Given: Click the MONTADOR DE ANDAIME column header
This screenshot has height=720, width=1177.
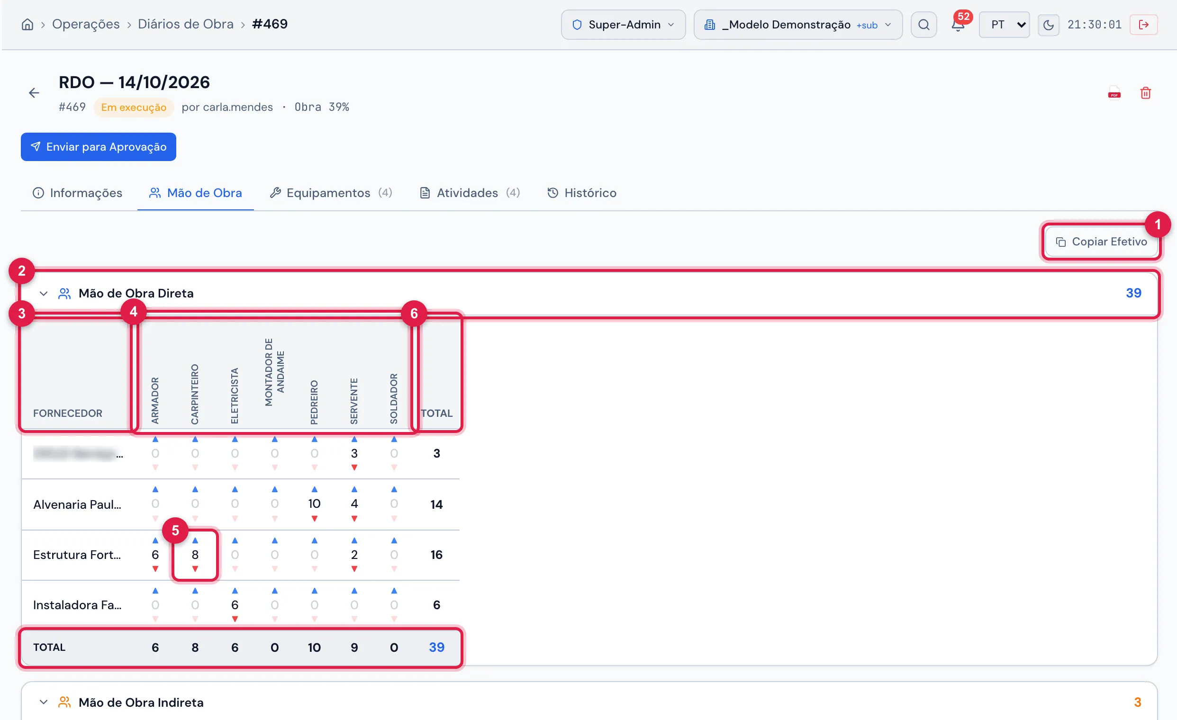Looking at the screenshot, I should (x=275, y=372).
